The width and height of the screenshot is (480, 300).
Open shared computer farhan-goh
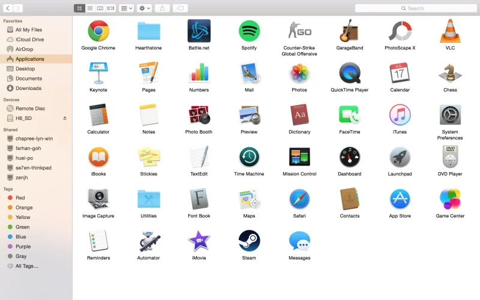pos(36,148)
